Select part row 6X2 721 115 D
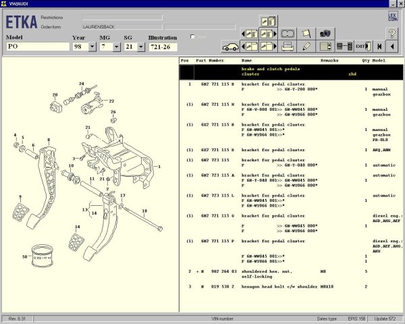 (x=291, y=150)
